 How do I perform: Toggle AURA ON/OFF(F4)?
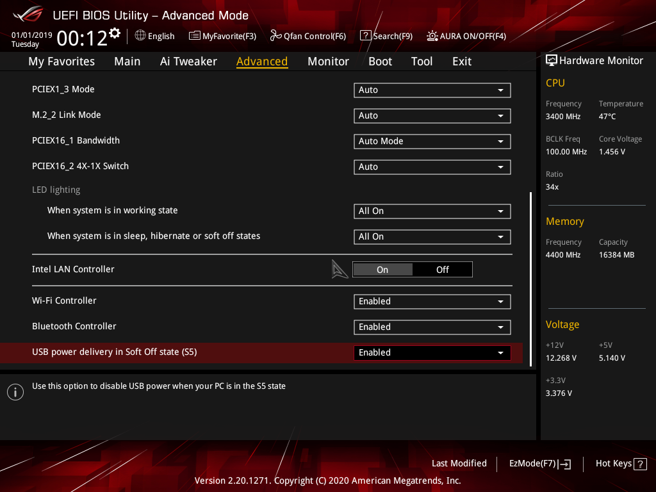(466, 36)
